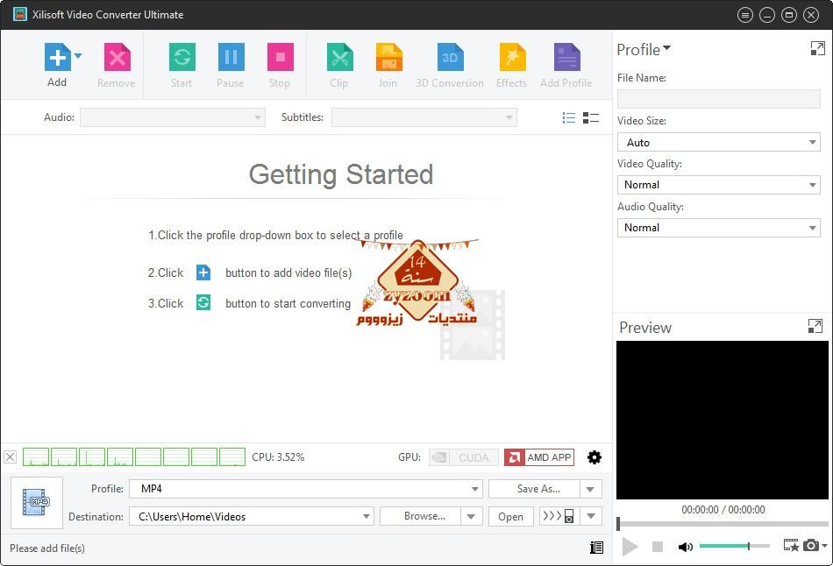This screenshot has height=566, width=833.
Task: Click the Remove toolbar icon
Action: tap(117, 57)
